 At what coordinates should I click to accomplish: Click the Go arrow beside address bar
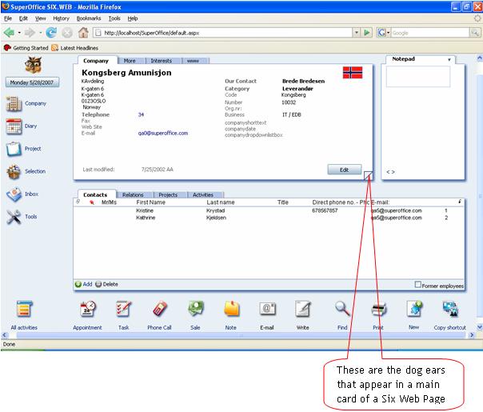[x=366, y=32]
